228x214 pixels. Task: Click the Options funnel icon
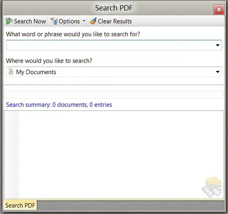click(x=54, y=21)
